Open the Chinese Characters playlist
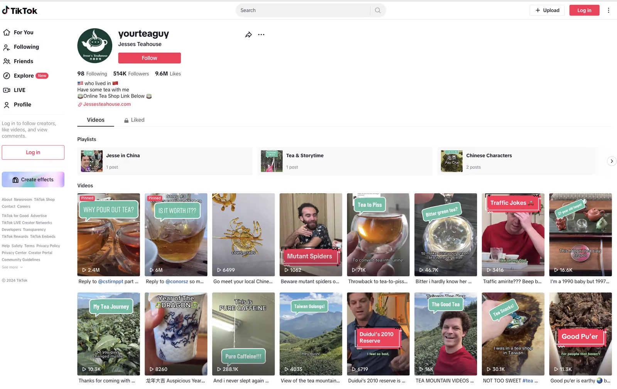The image size is (617, 389). tap(521, 161)
